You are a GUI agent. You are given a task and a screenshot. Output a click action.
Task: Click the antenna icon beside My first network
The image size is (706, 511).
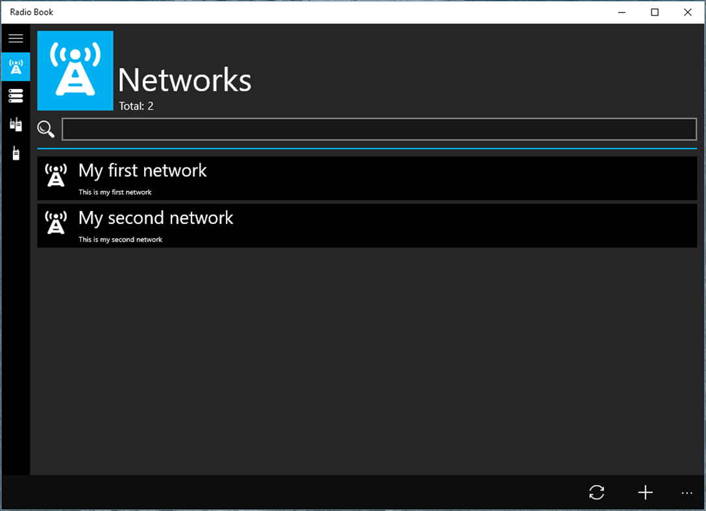point(56,175)
